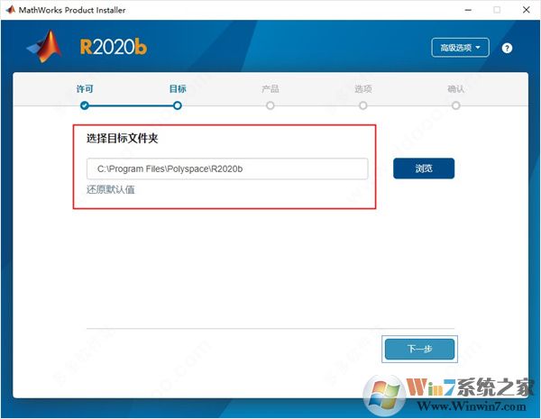This screenshot has height=419, width=541.
Task: Expand the 高级选项 dropdown
Action: tap(460, 48)
